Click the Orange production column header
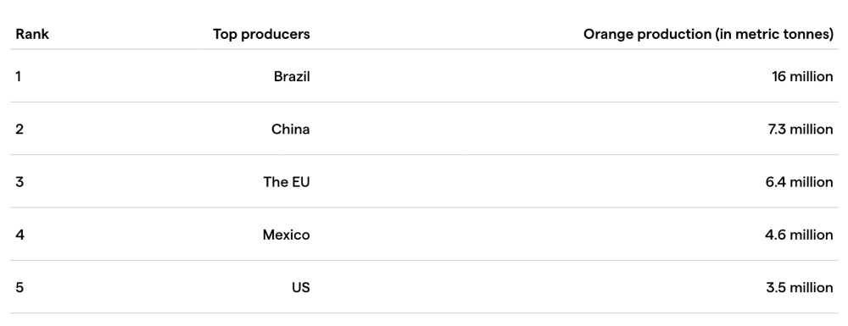 click(x=708, y=34)
